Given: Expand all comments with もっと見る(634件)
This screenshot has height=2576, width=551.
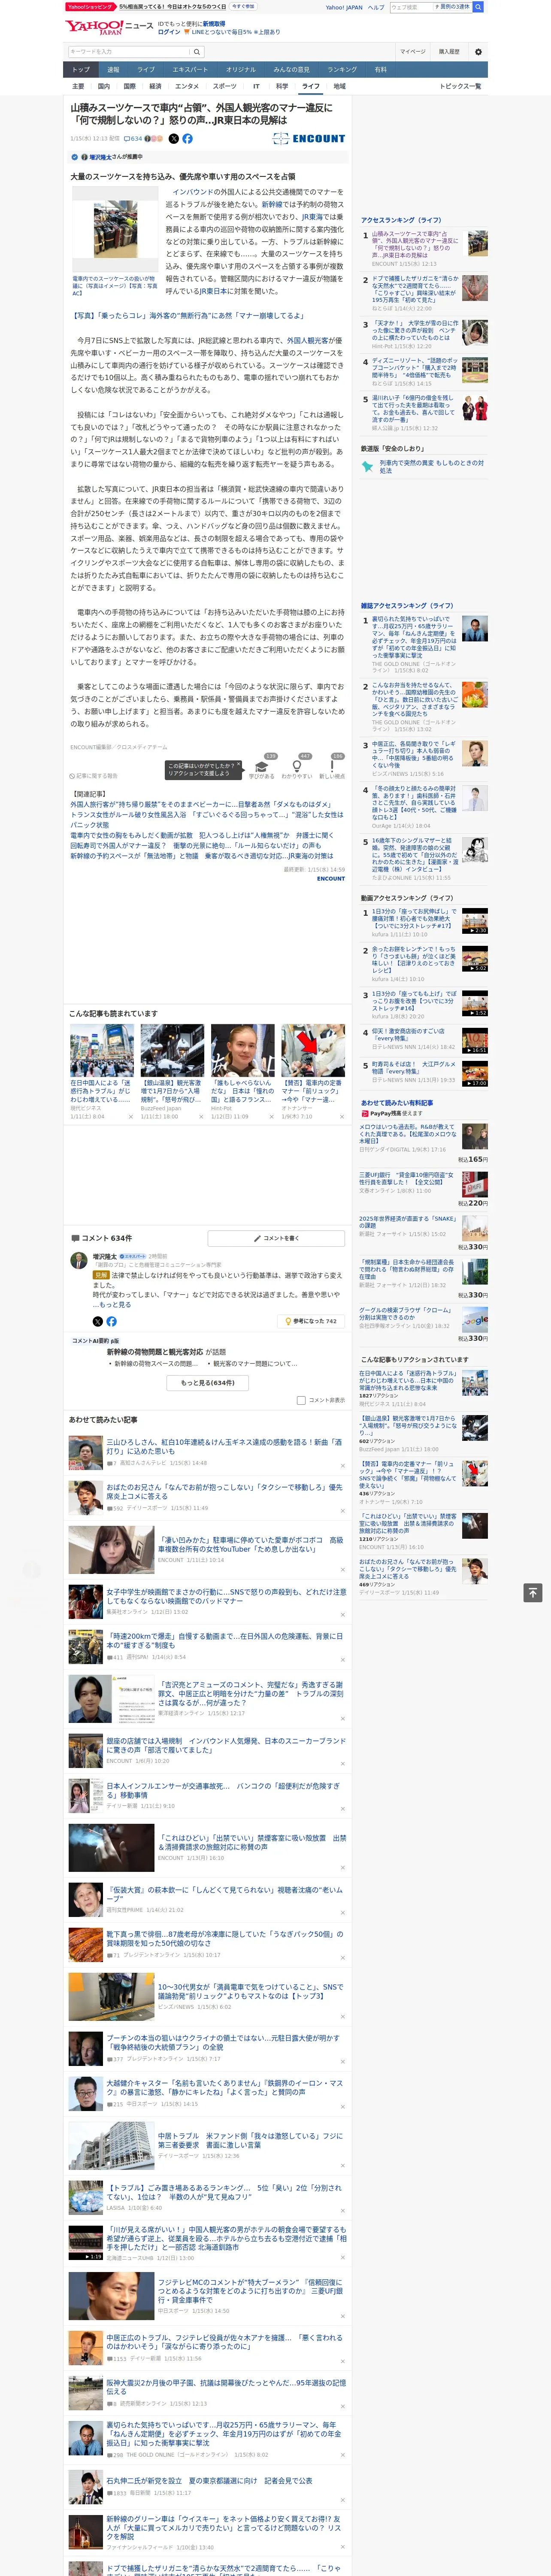Looking at the screenshot, I should [x=208, y=1382].
